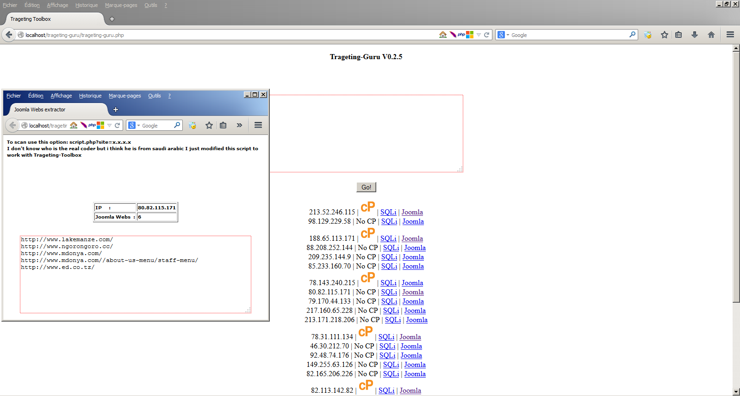Open cPanel icon for 188.65.113.171
Image resolution: width=740 pixels, height=396 pixels.
368,233
